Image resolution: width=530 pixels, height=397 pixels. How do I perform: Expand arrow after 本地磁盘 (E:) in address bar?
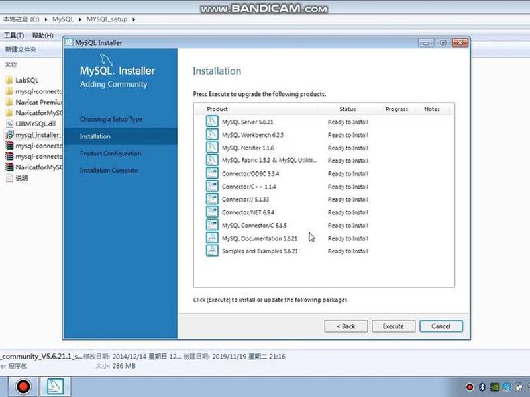46,19
